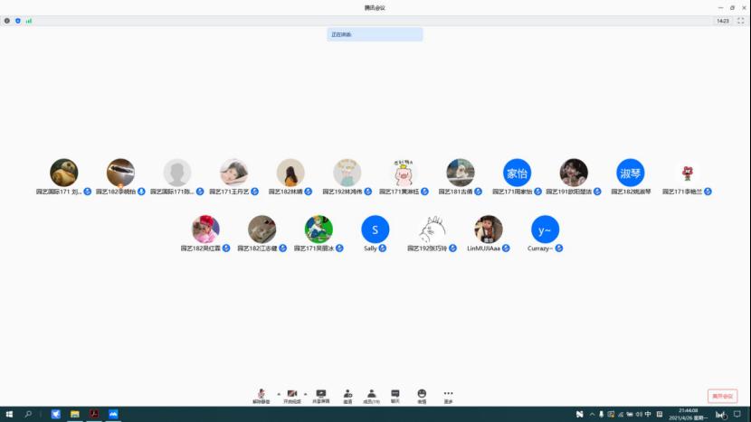751x422 pixels.
Task: Click the blue security shield icon
Action: coord(18,20)
